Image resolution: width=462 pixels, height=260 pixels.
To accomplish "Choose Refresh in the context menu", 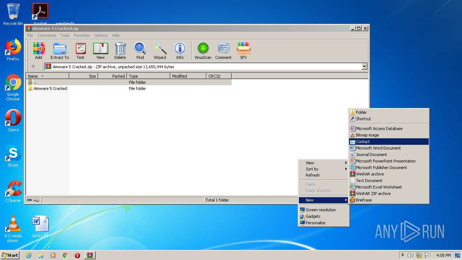I will 323,175.
